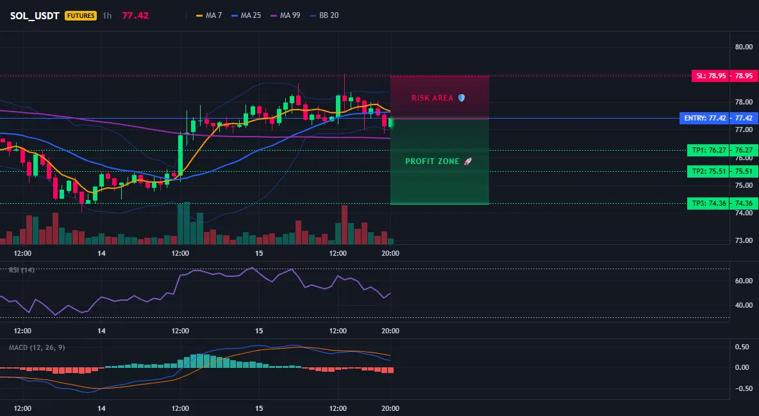Click the 20:00 time label under price chart

pyautogui.click(x=390, y=253)
